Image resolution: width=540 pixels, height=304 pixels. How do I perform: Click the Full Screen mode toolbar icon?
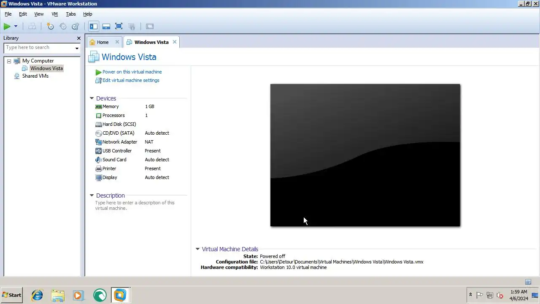click(119, 26)
